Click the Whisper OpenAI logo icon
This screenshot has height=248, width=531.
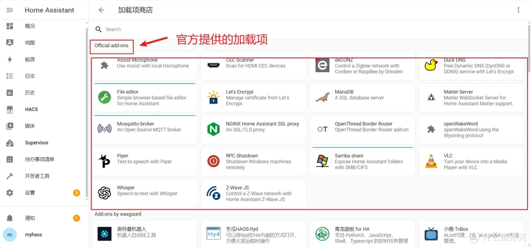pos(105,193)
